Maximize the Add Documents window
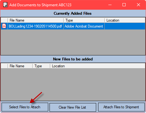 coord(124,5)
